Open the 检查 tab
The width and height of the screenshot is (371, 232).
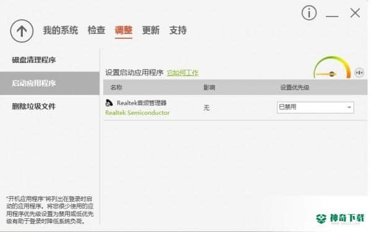tap(96, 30)
